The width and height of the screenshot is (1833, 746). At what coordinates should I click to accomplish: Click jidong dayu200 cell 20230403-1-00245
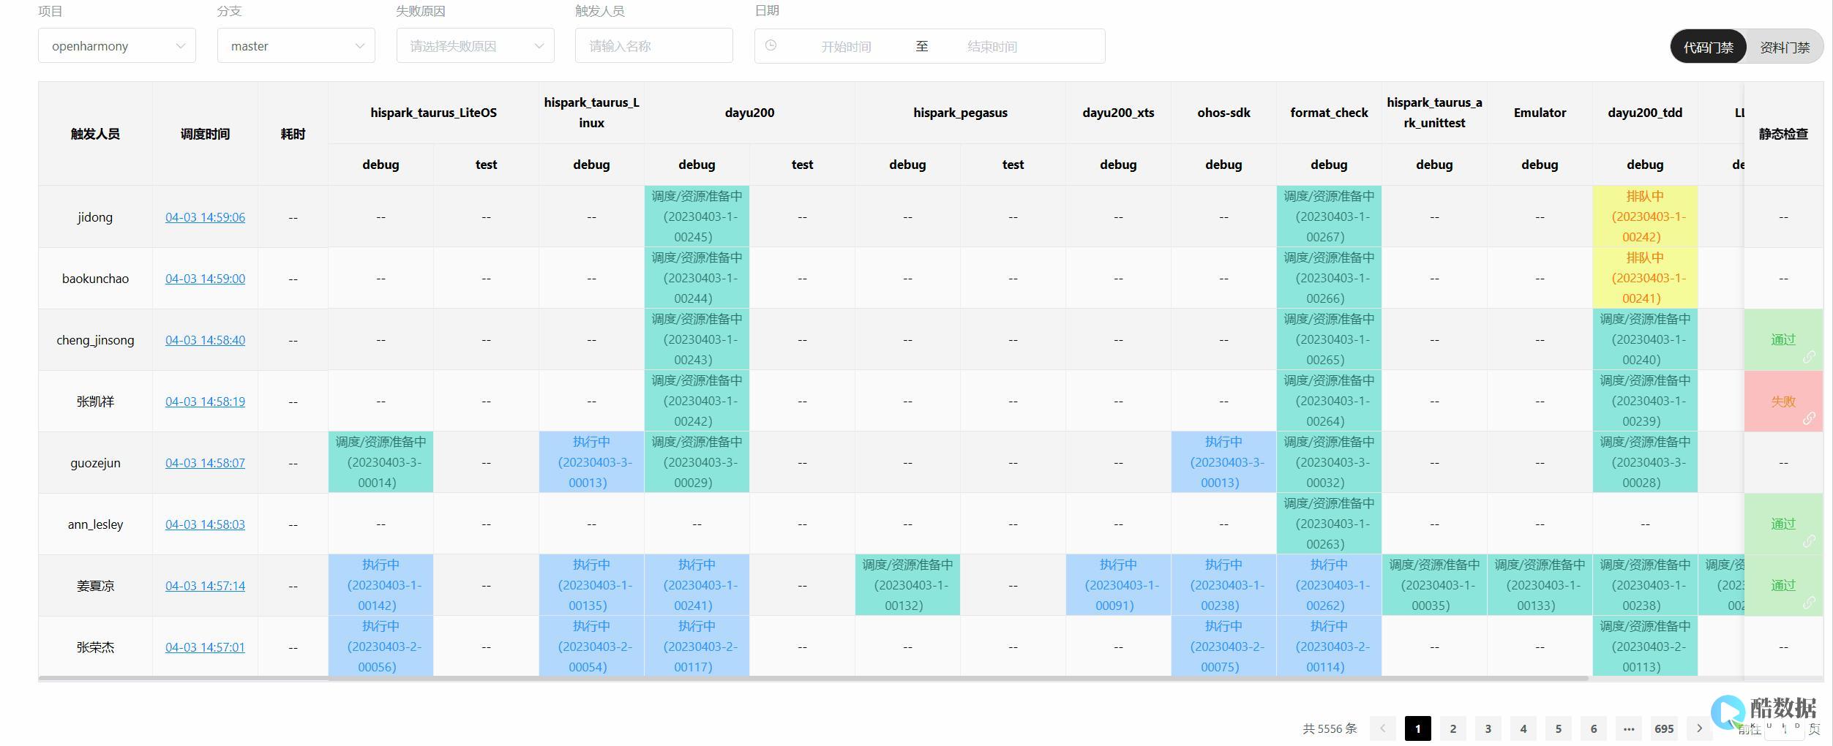(x=697, y=216)
